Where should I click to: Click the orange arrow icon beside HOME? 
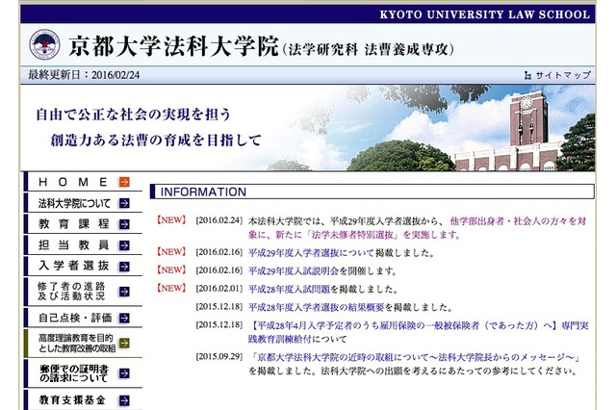(x=124, y=182)
